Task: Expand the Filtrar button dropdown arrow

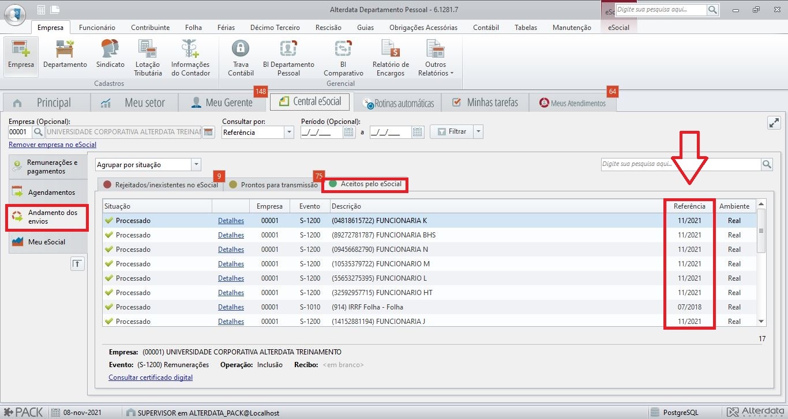Action: [x=478, y=131]
